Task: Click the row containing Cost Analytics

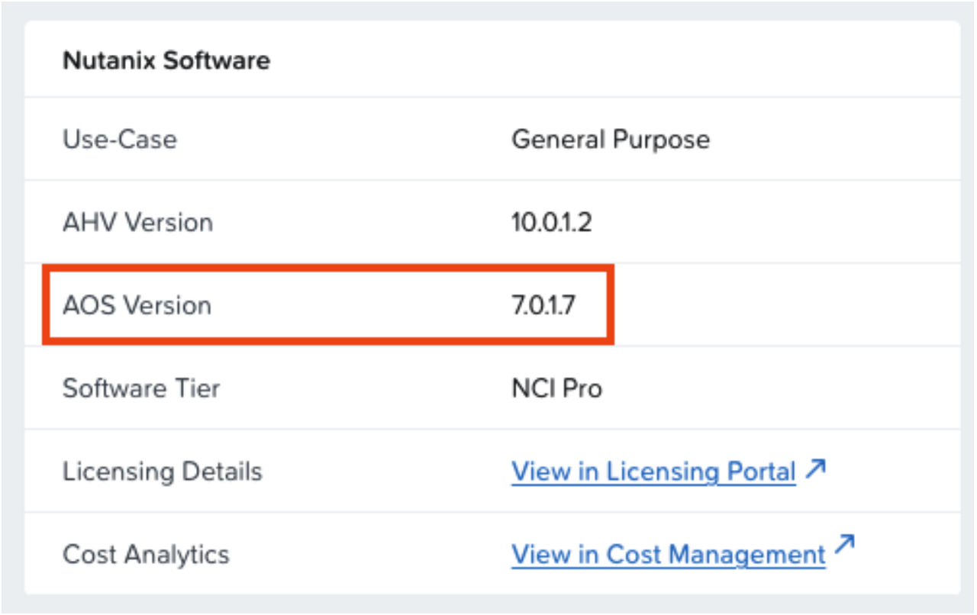Action: click(488, 555)
